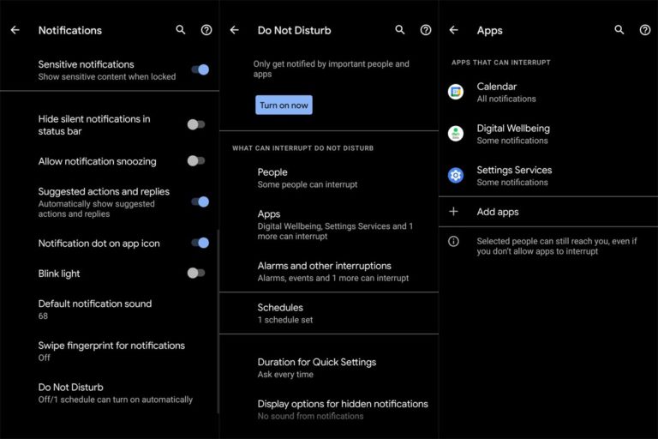
Task: Enable Allow notification snoozing switch
Action: (196, 160)
